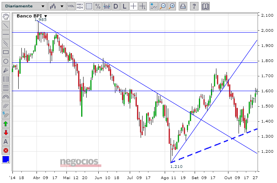The width and height of the screenshot is (277, 183).
Task: Click the Ago date axis label
Action: point(165,178)
